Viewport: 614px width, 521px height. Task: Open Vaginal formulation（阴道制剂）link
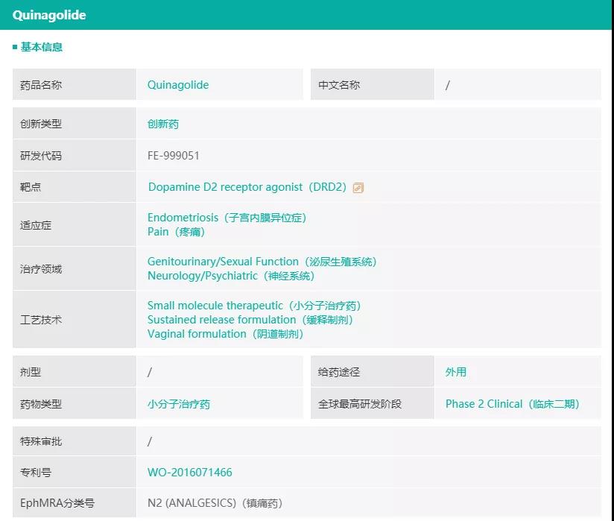[226, 334]
